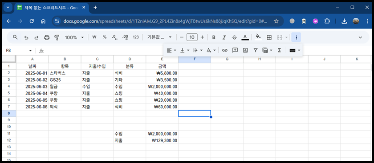Click the docs.google.com address bar
The height and width of the screenshot is (163, 374).
tap(165, 21)
